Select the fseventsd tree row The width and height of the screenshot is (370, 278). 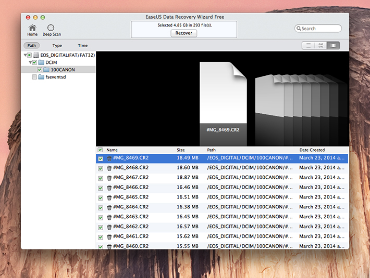pyautogui.click(x=58, y=77)
